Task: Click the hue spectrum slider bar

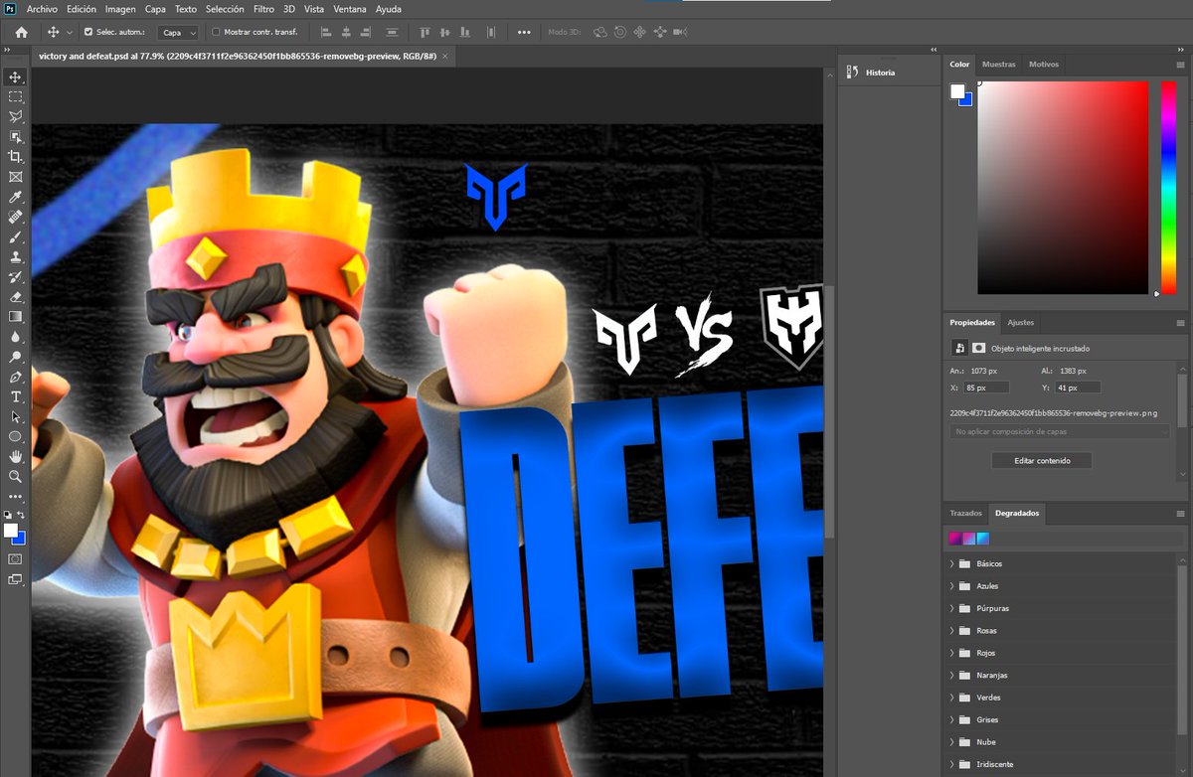Action: pos(1168,188)
